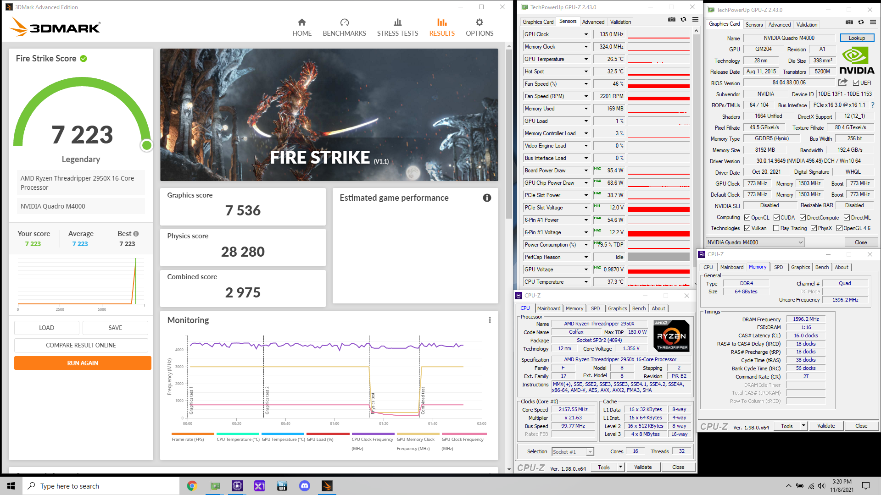
Task: Expand the Fan Speed (RPM) sensor dropdown
Action: click(586, 96)
